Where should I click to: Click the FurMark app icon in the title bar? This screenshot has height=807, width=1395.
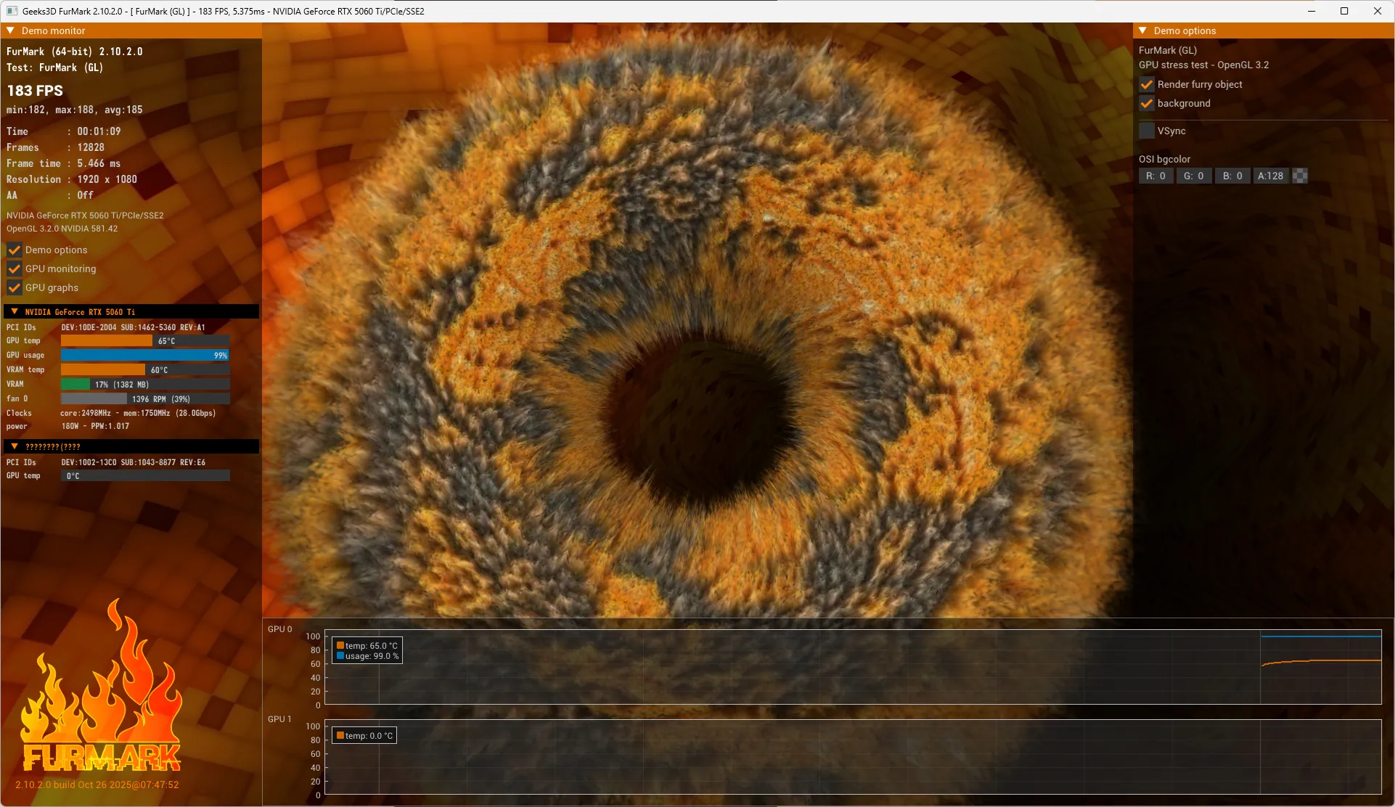pyautogui.click(x=12, y=11)
